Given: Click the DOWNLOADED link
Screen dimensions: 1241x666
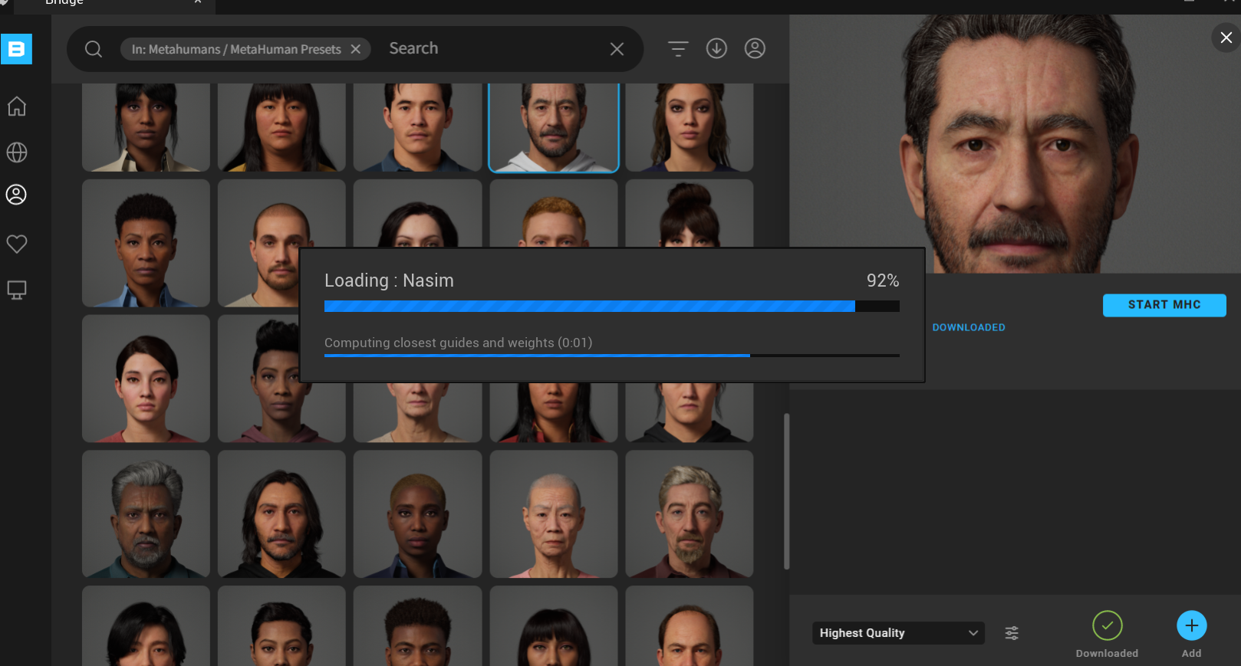Looking at the screenshot, I should [969, 327].
